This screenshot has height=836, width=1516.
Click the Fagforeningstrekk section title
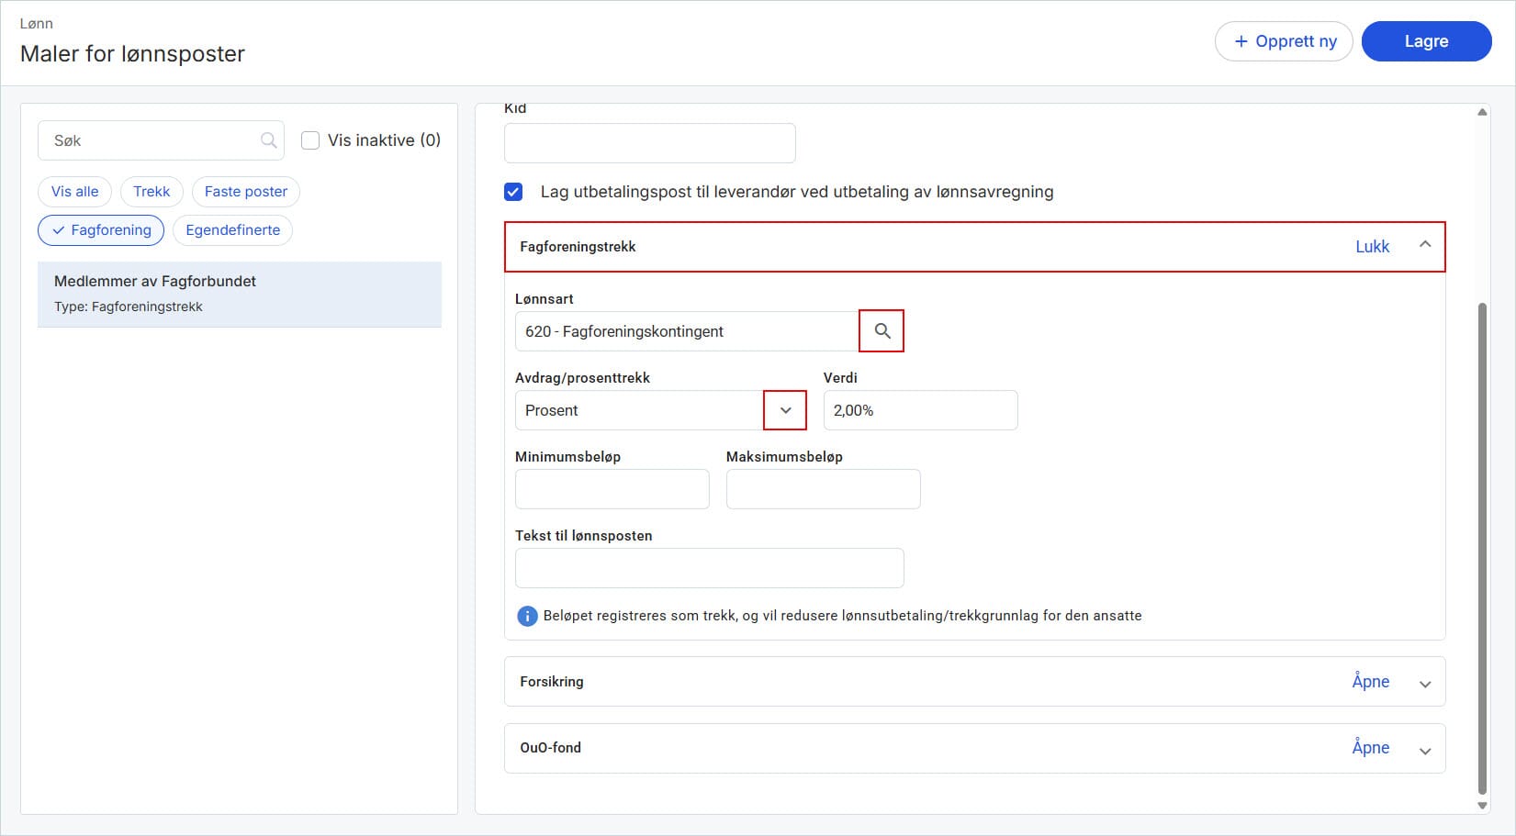click(x=578, y=247)
